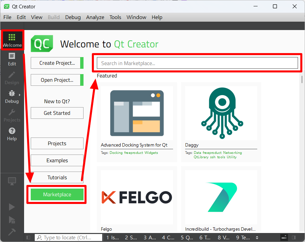This screenshot has width=305, height=242.
Task: Click the Qt Creator QC logo
Action: (42, 43)
